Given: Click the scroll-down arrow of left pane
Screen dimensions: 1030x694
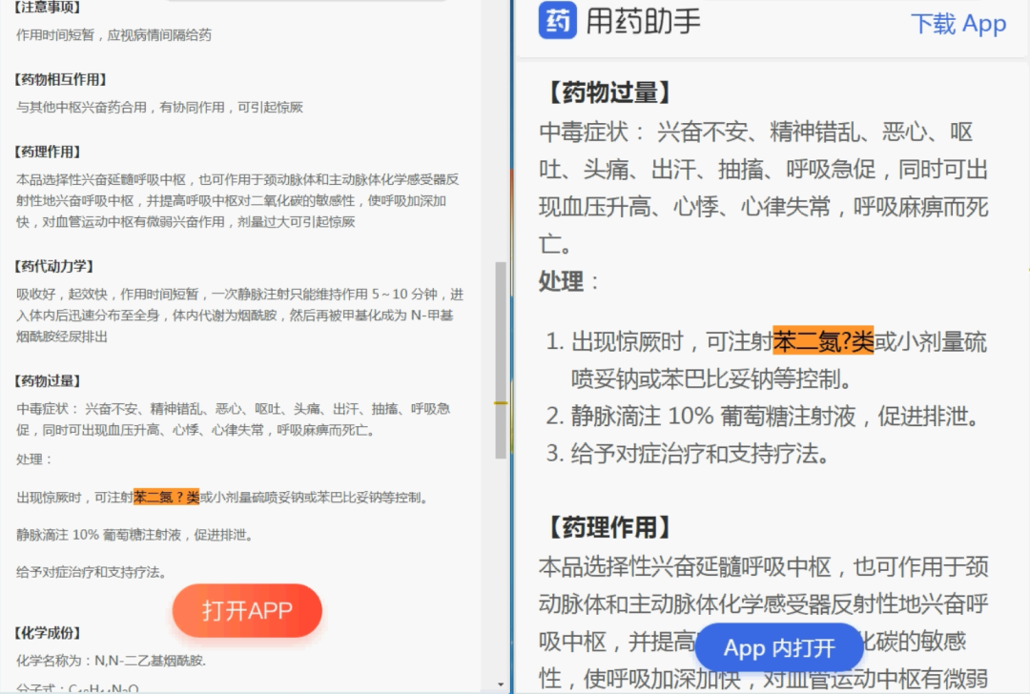Looking at the screenshot, I should point(501,684).
